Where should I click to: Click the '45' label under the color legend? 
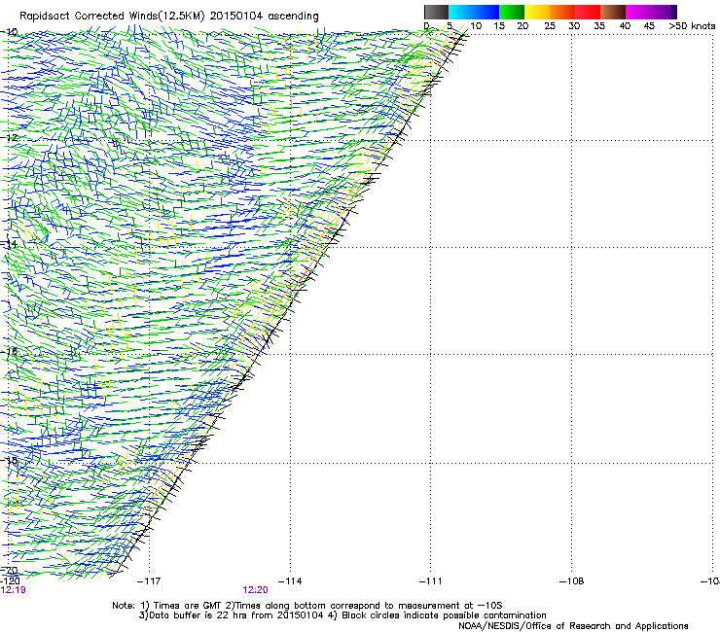point(649,26)
